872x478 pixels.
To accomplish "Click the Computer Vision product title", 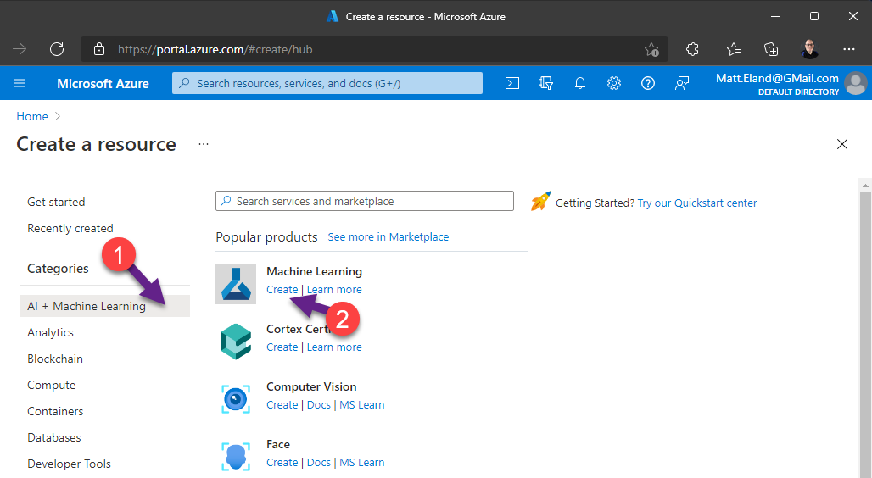I will [x=311, y=386].
